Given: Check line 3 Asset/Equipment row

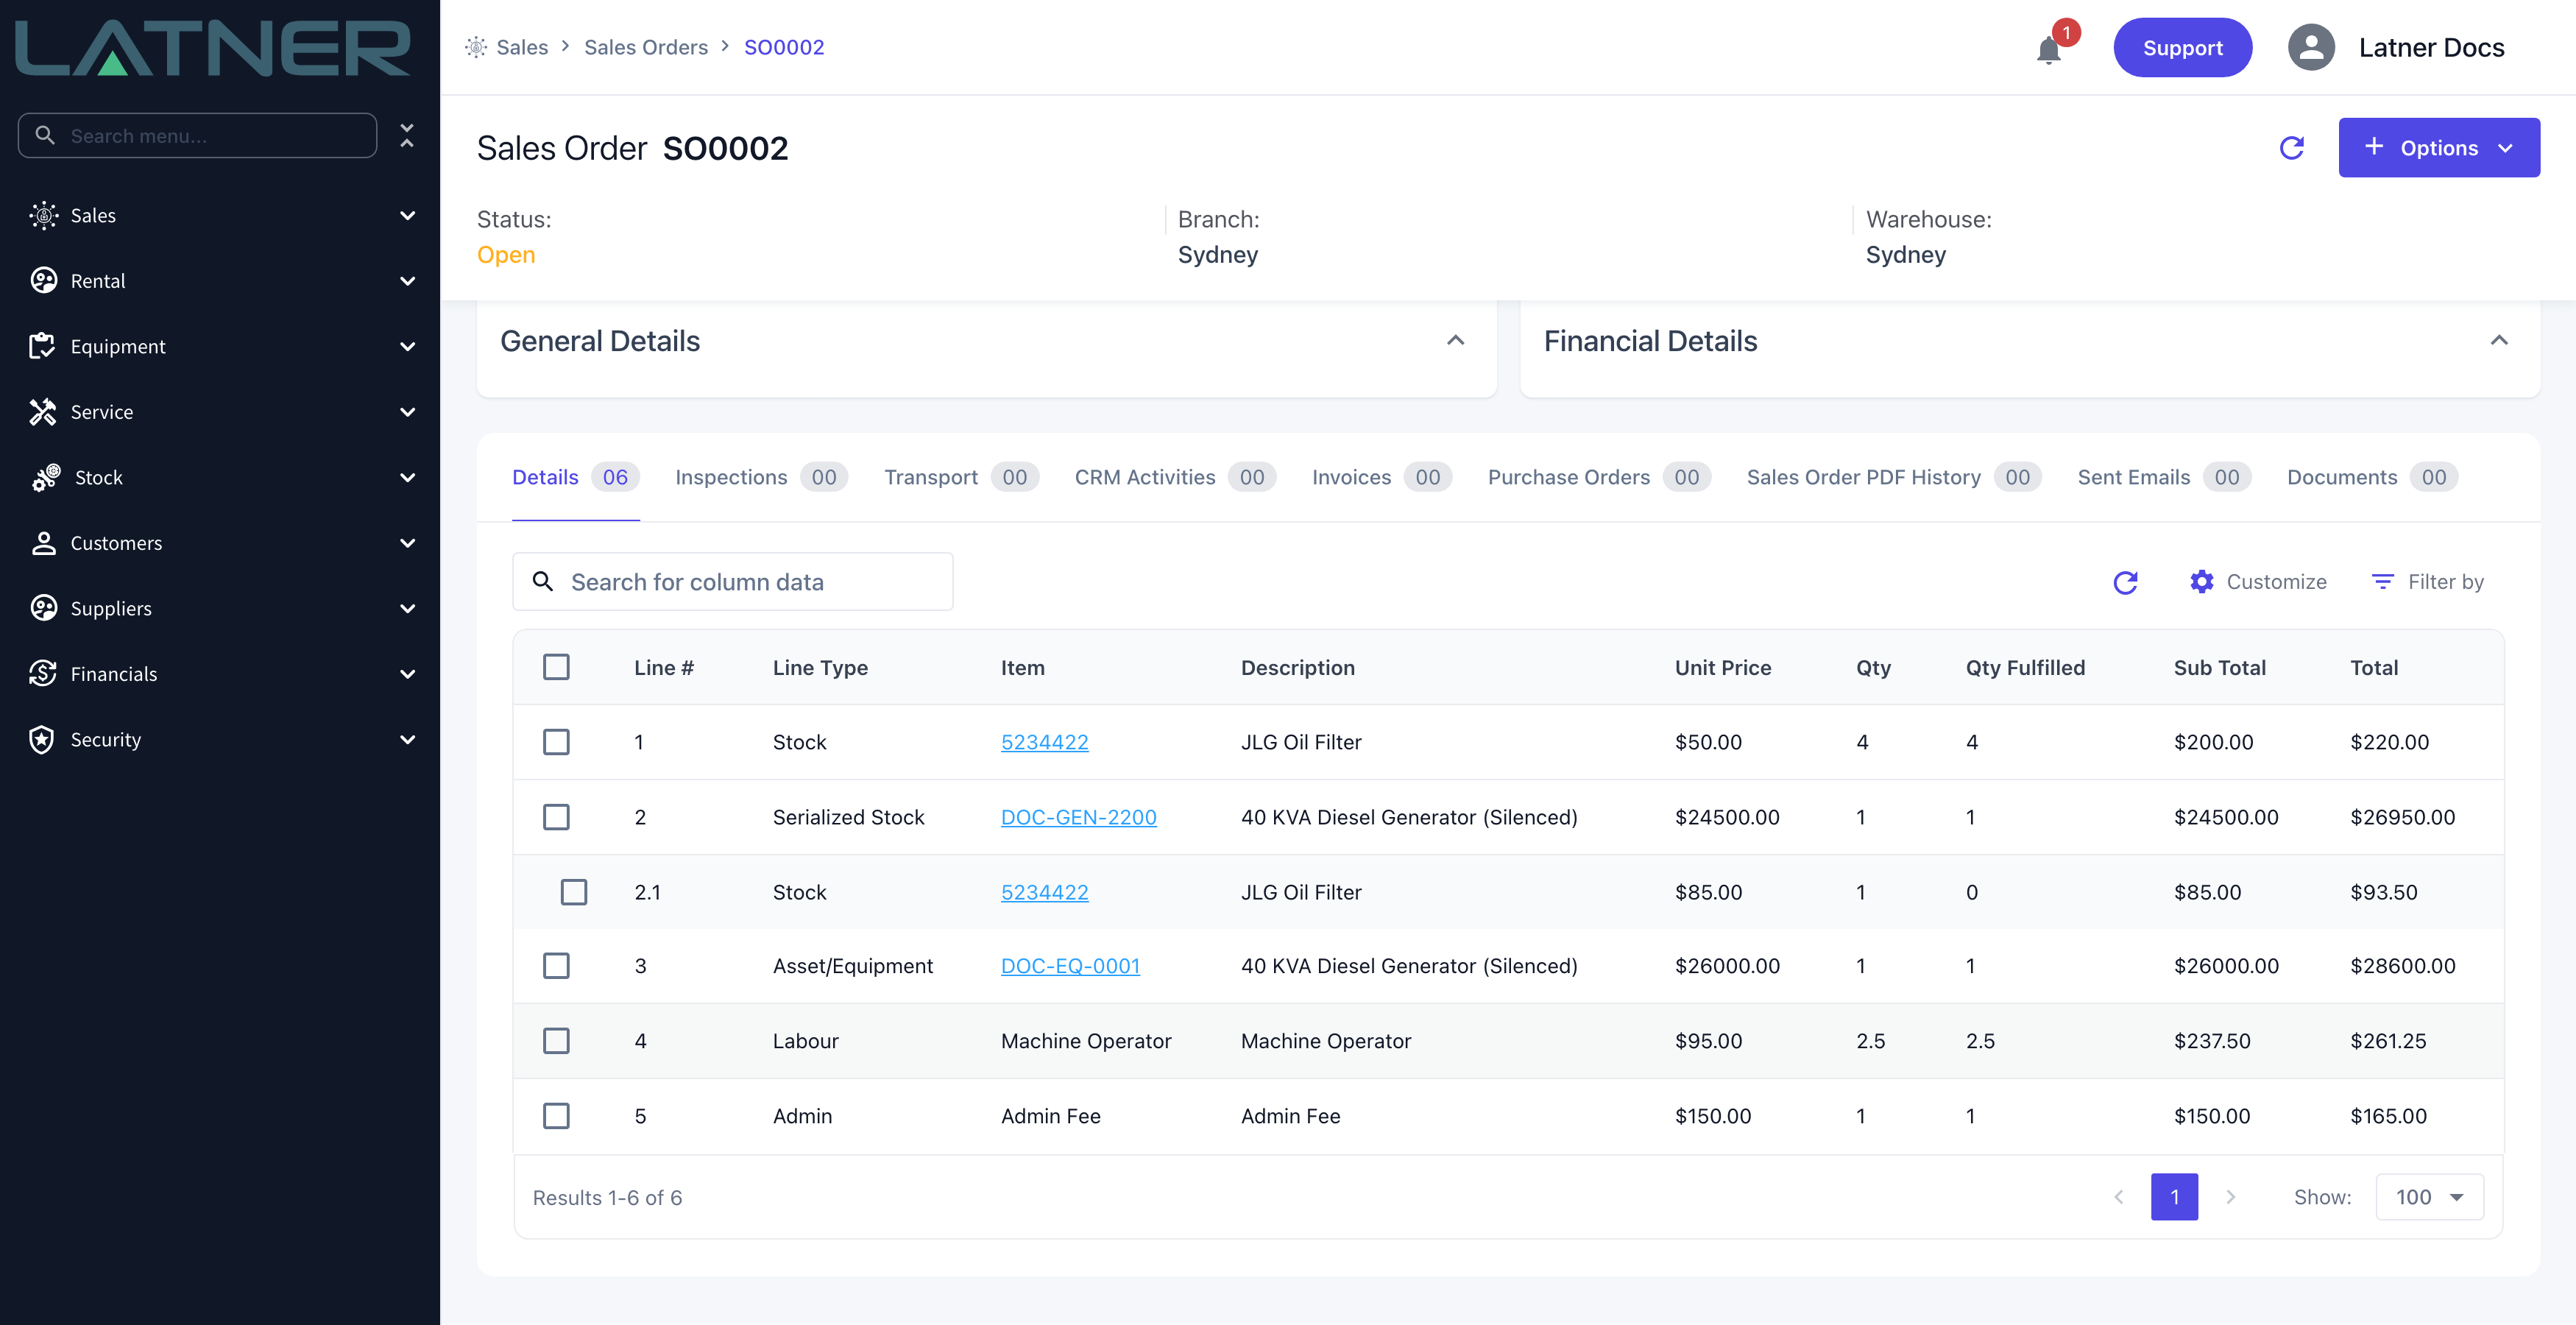Looking at the screenshot, I should point(556,966).
